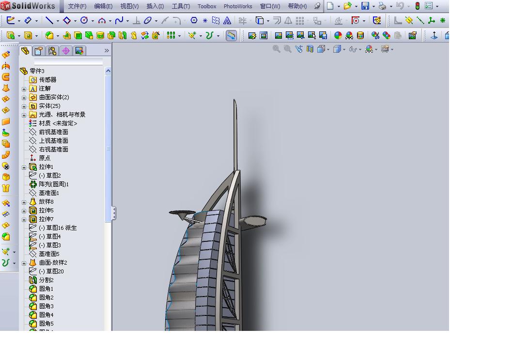Click the Previous View icon

(299, 49)
